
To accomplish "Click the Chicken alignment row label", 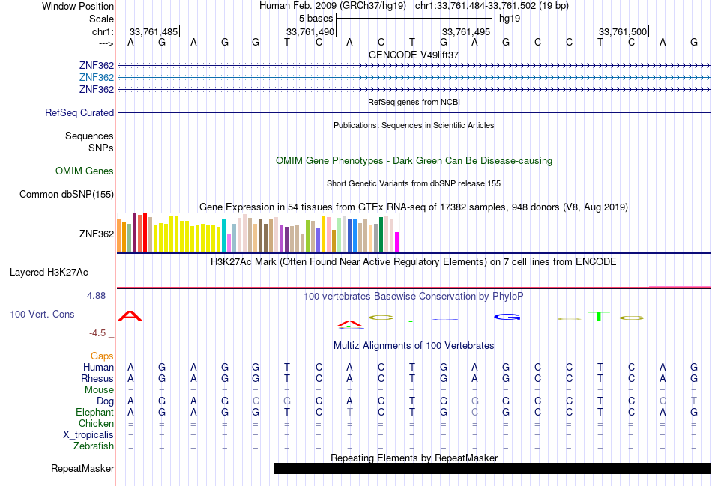I will pos(96,423).
